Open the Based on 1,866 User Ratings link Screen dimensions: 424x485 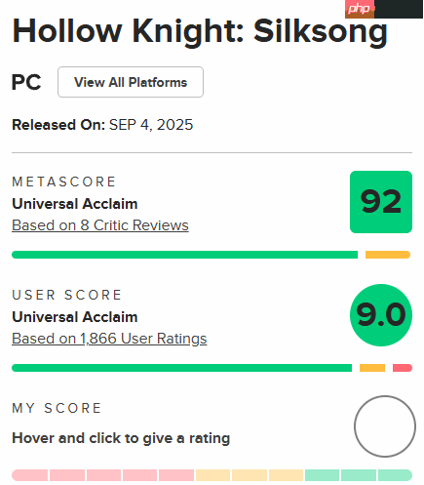click(109, 339)
